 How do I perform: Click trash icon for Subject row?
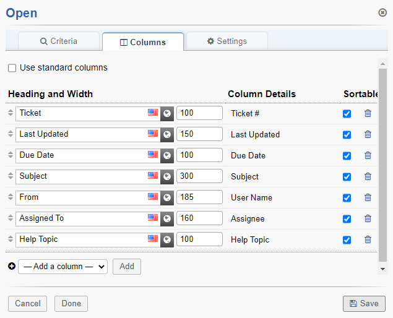click(368, 176)
